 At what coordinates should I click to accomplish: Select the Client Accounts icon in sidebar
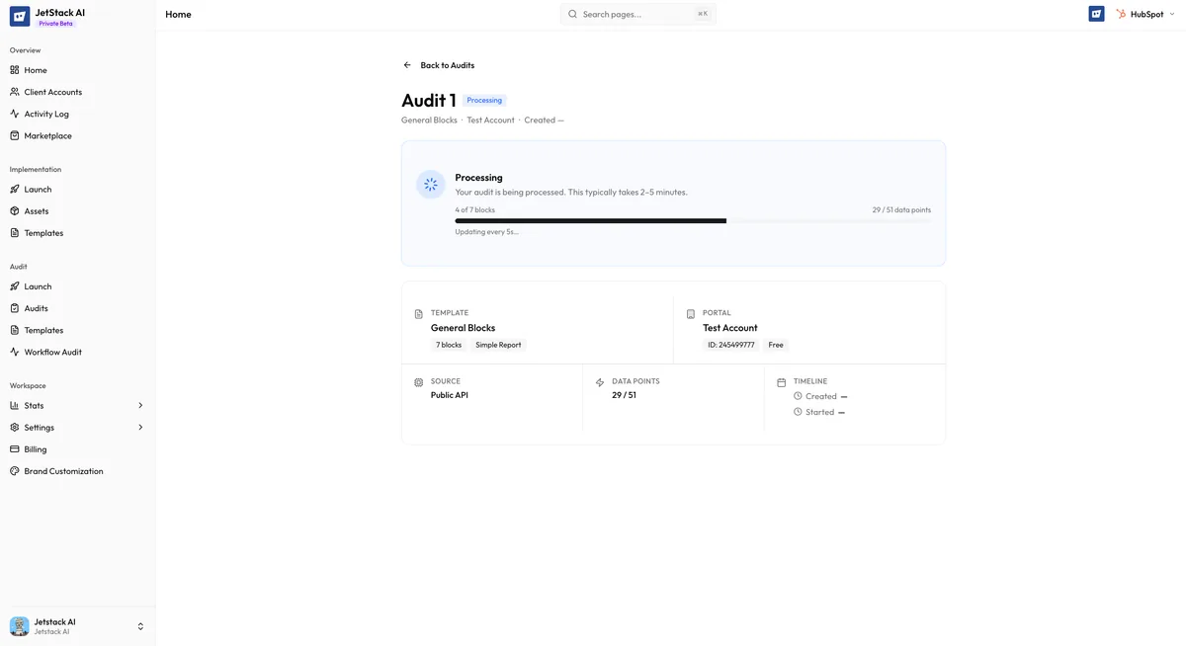click(13, 91)
